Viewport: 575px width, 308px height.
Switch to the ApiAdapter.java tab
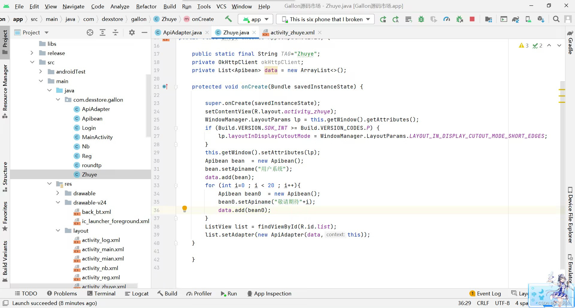click(182, 33)
